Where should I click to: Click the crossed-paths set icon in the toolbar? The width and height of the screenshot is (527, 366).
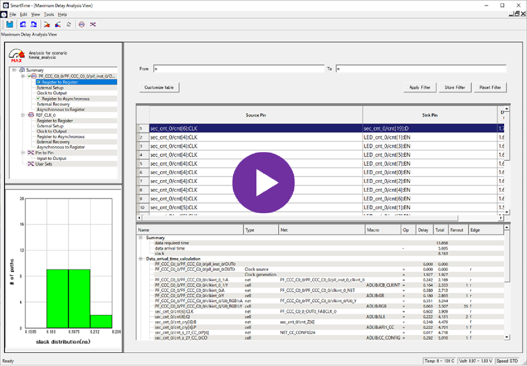click(x=93, y=24)
